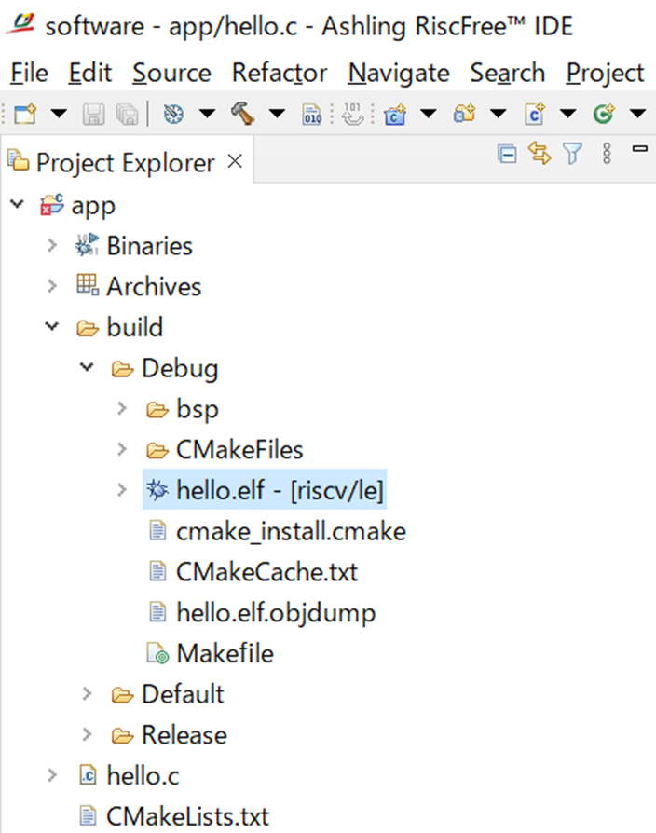Open the Debug launch icon on the toolbar
This screenshot has height=833, width=656.
point(172,114)
